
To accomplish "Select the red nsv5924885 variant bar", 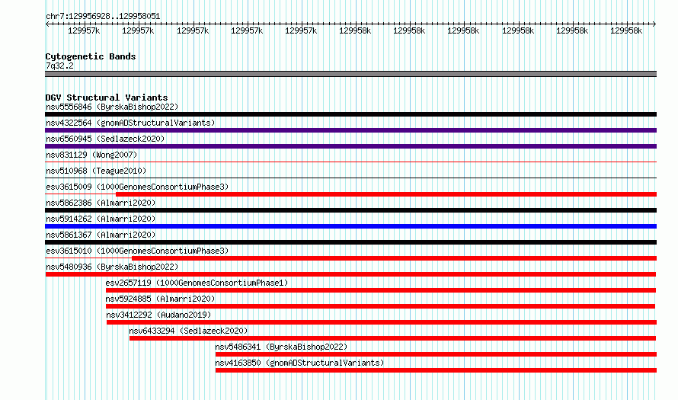I will (380, 306).
